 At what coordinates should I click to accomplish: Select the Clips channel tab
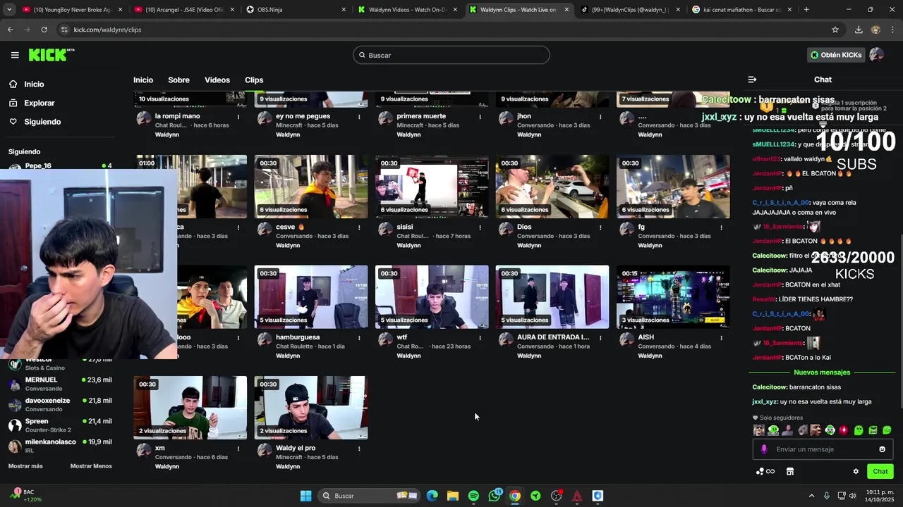pos(254,80)
